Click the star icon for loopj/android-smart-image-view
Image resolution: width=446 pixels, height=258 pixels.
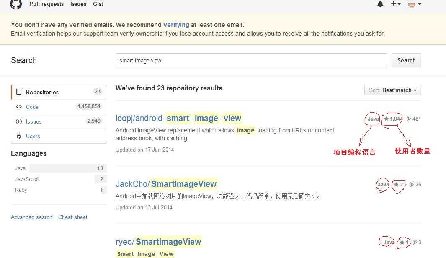click(386, 119)
